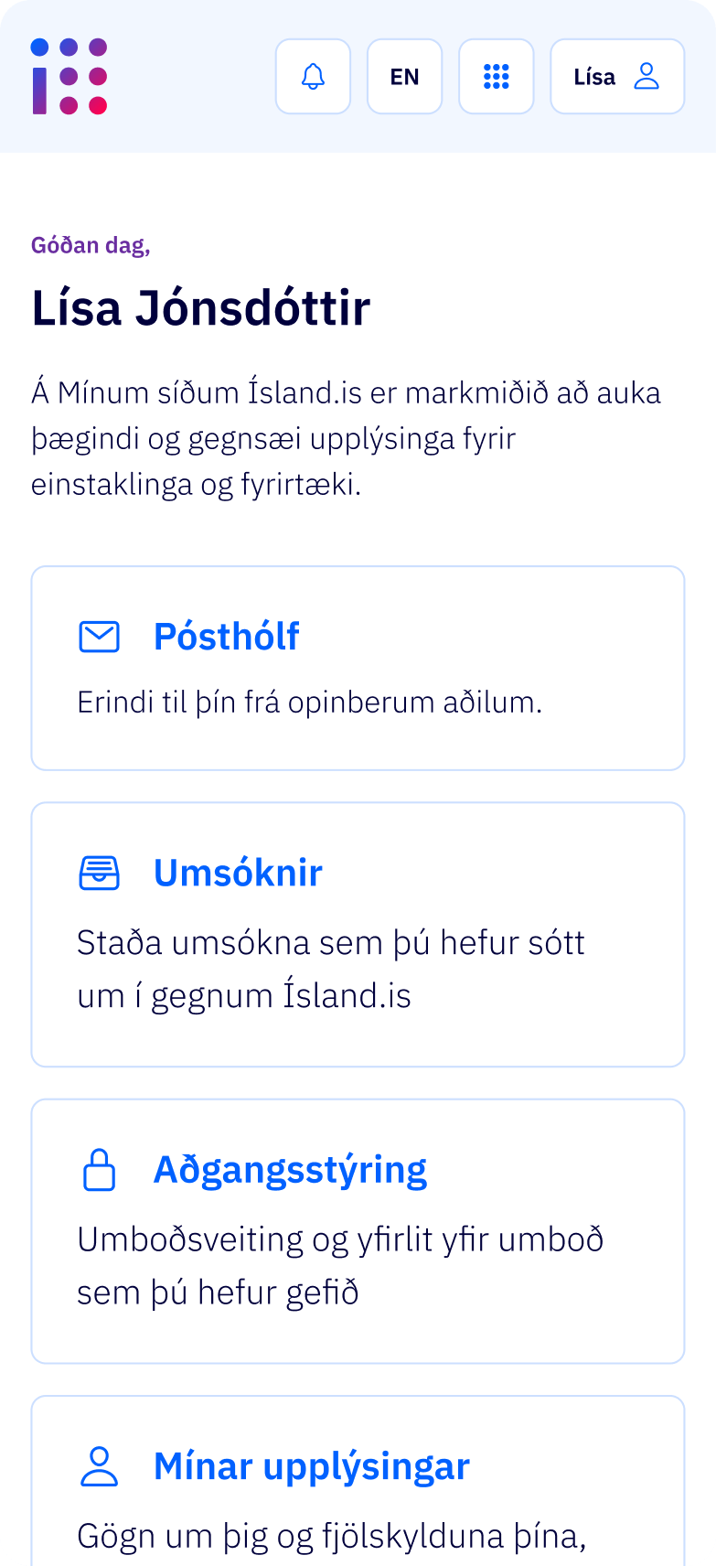
Task: Click the Pósthólf card description text
Action: pos(309,703)
